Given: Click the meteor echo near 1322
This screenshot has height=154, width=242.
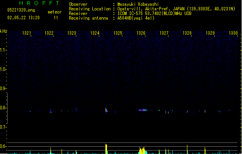Looking at the screenshot, I should pos(51,111).
